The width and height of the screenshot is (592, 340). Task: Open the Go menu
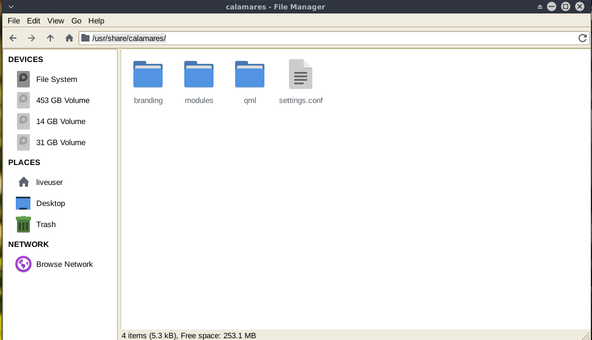click(x=76, y=21)
